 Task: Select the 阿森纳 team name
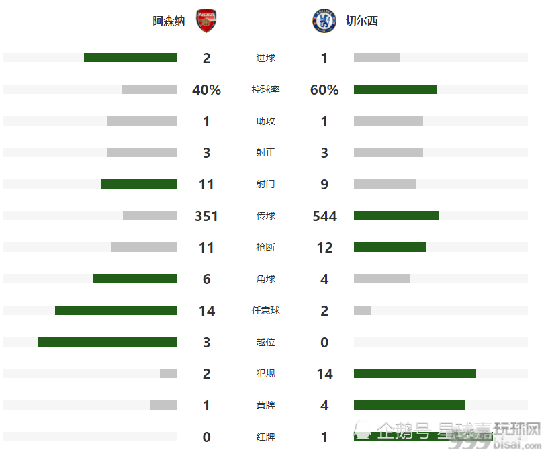[x=169, y=21]
